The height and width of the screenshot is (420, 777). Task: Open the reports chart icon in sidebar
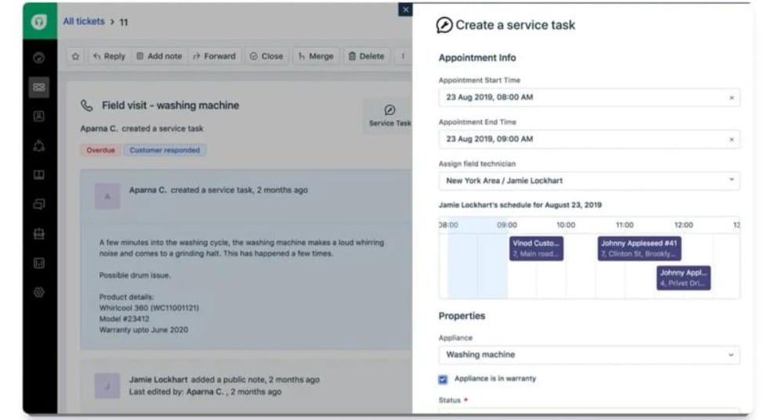[x=38, y=263]
